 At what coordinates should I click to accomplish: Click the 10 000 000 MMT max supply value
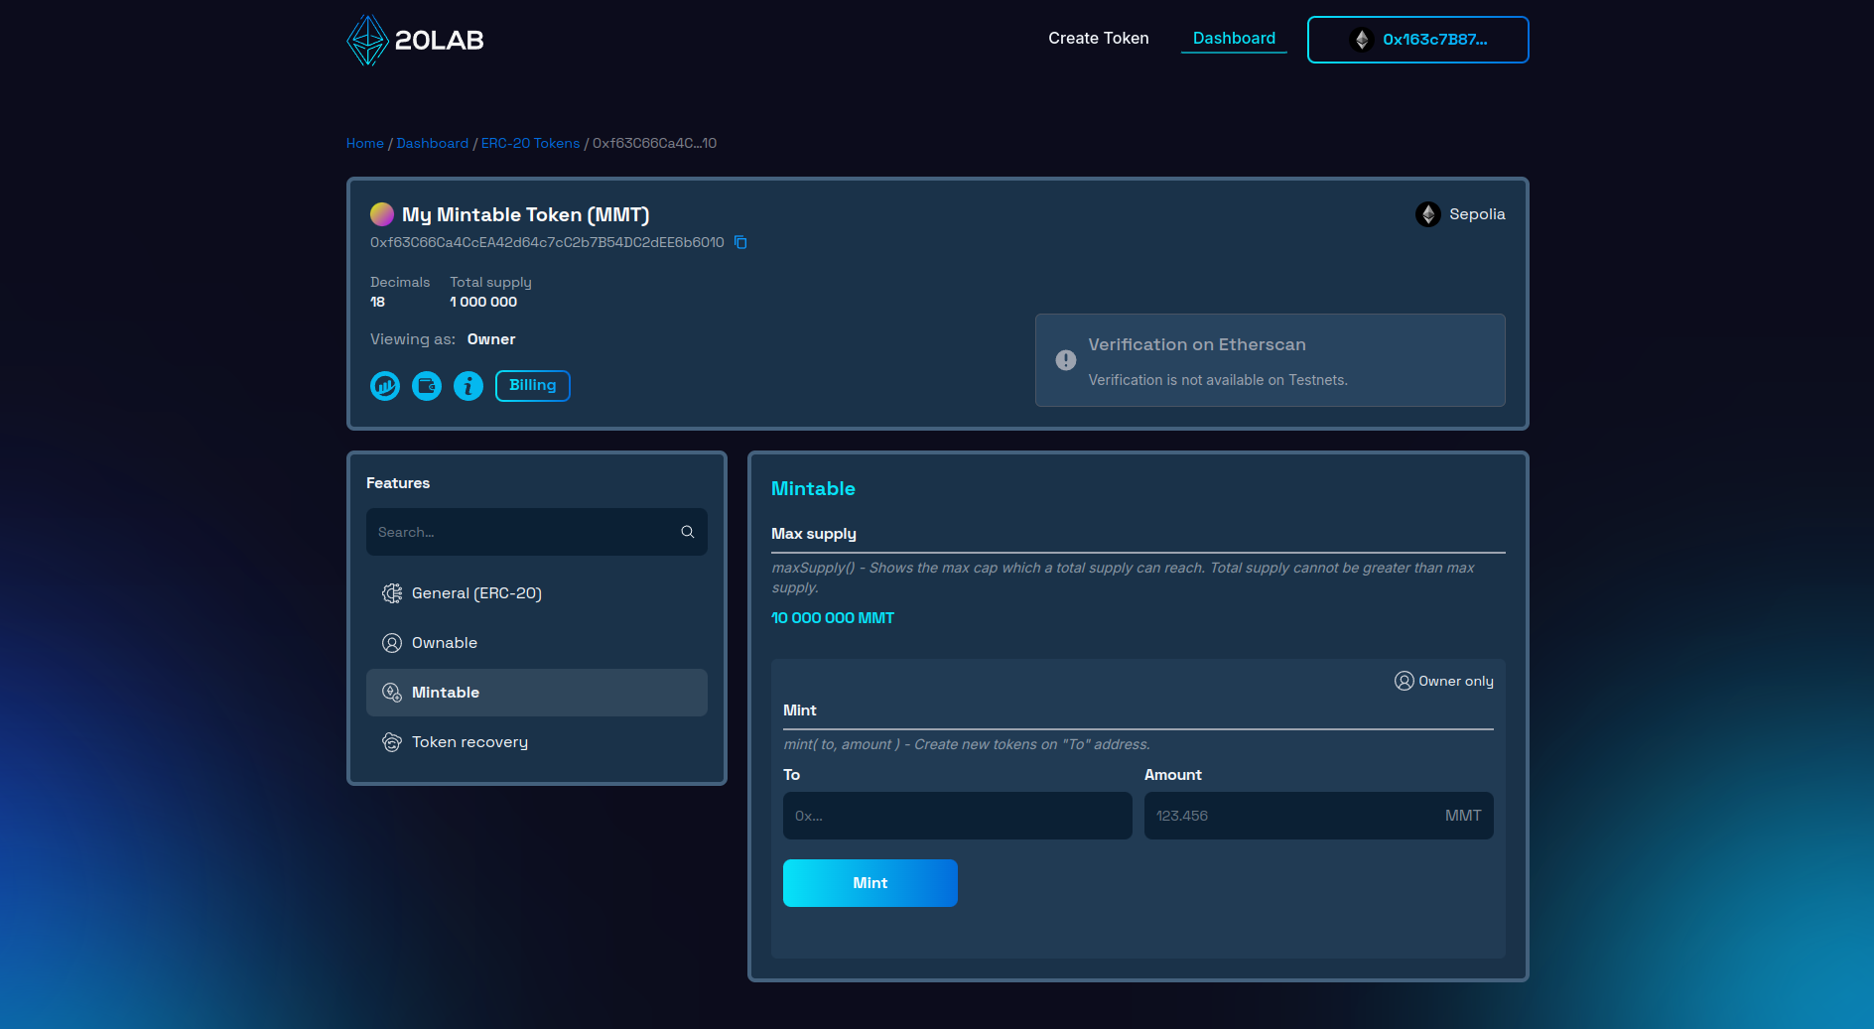click(833, 617)
